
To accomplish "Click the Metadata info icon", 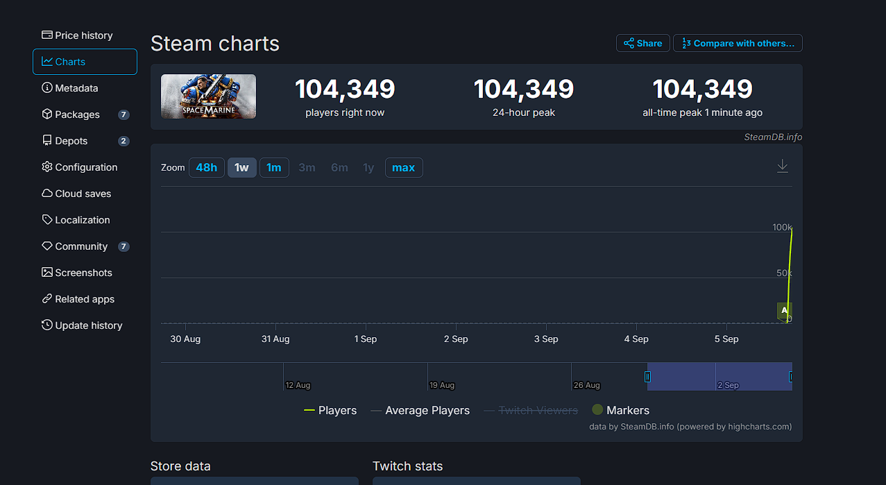I will 47,87.
